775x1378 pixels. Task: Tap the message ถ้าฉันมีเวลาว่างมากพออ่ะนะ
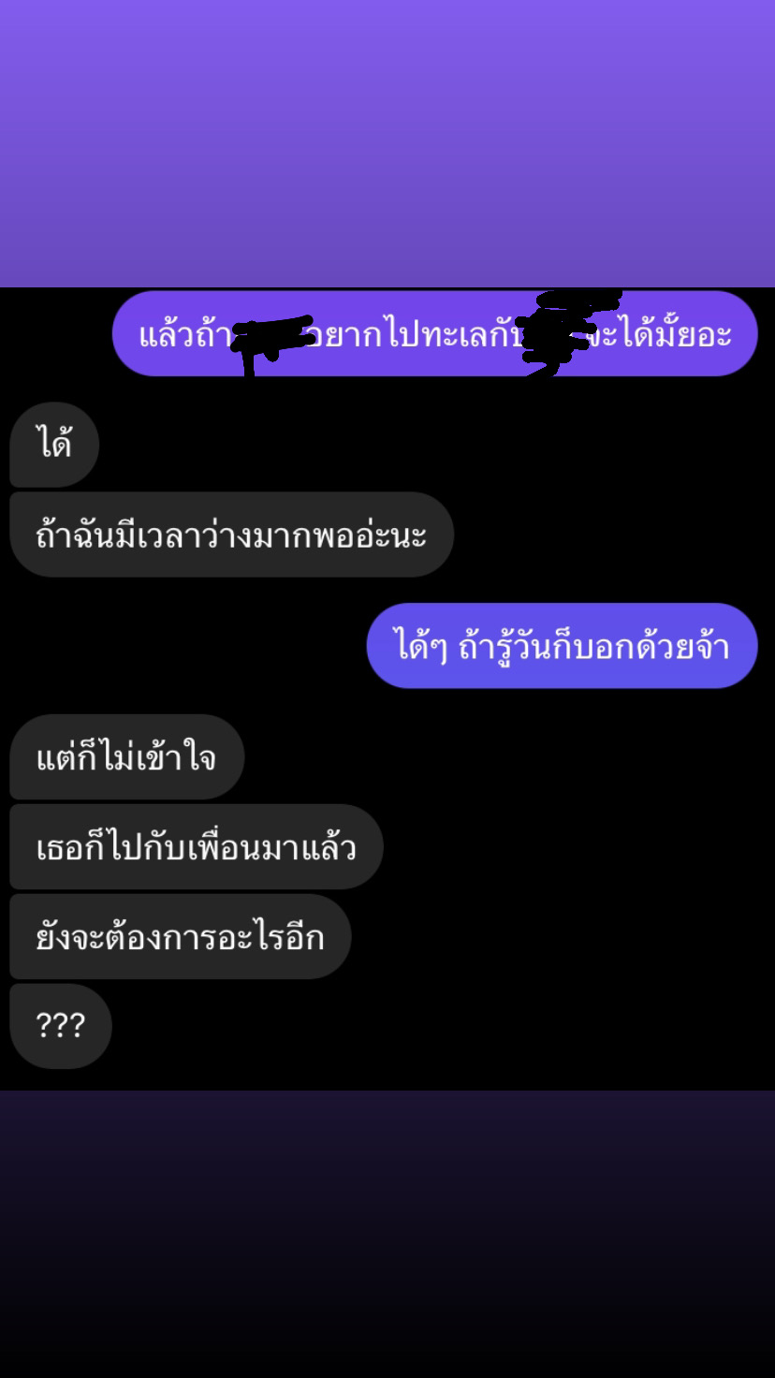[x=231, y=535]
